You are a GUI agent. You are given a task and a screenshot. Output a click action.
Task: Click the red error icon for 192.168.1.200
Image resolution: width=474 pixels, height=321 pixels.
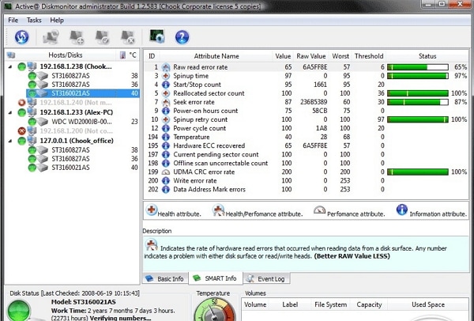pyautogui.click(x=21, y=131)
